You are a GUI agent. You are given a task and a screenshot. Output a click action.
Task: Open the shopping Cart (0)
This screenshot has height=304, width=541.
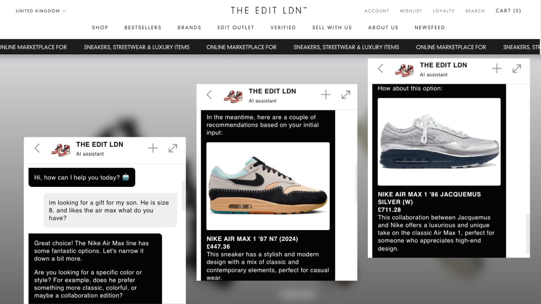click(509, 11)
